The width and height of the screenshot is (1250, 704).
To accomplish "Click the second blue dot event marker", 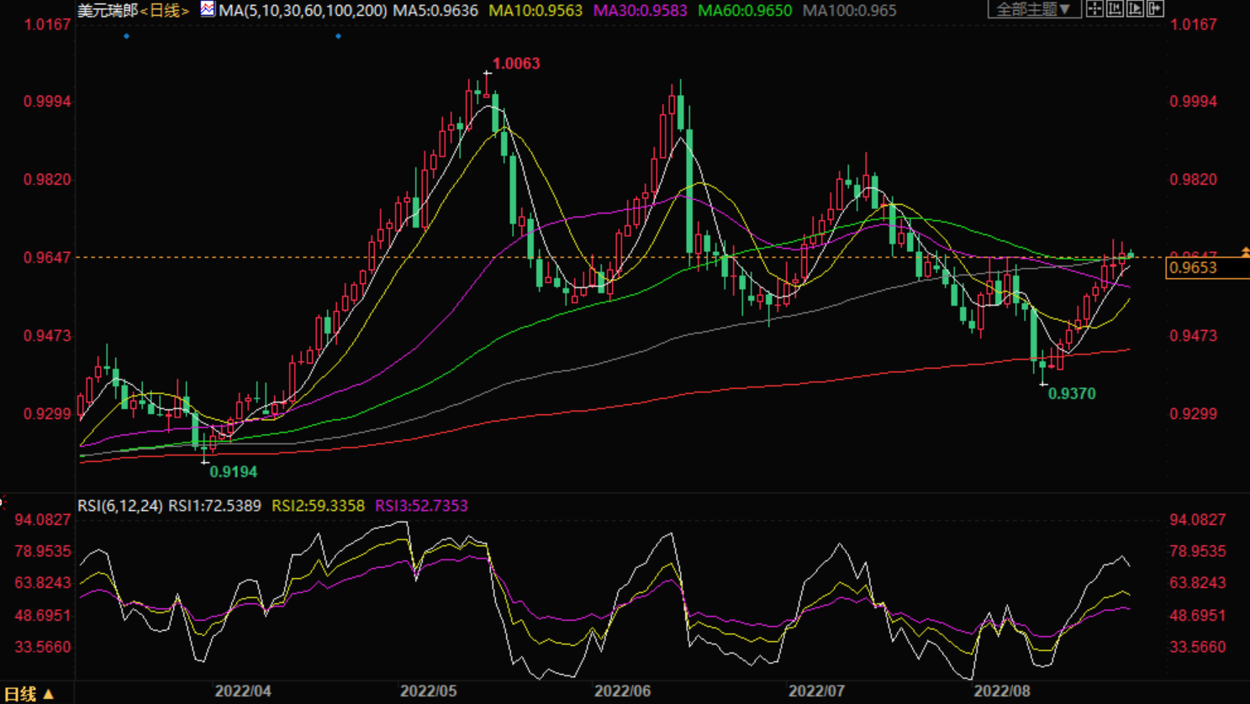I will [x=338, y=36].
